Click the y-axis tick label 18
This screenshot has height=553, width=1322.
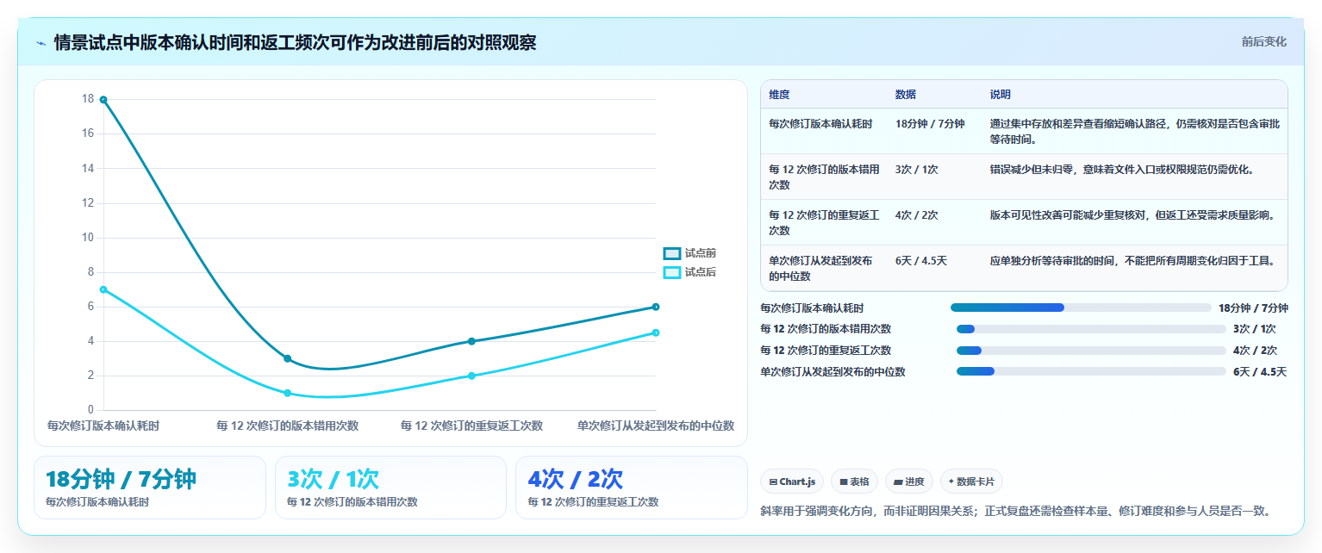[88, 99]
